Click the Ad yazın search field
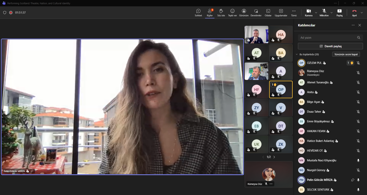This screenshot has width=367, height=195. pos(327,38)
